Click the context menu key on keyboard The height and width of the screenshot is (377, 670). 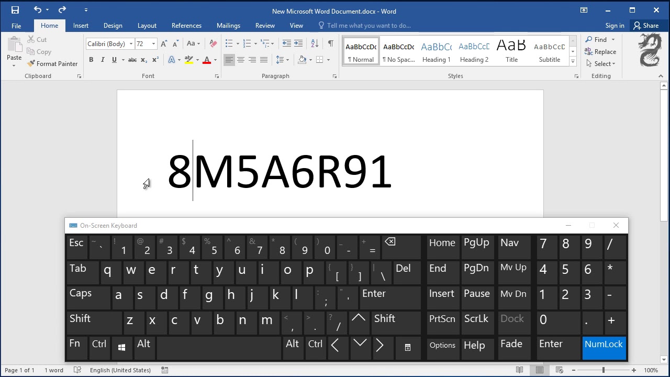pyautogui.click(x=407, y=347)
